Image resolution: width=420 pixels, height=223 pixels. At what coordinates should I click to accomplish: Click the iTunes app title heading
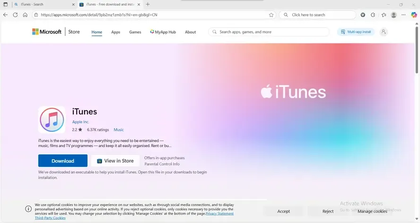coord(84,111)
